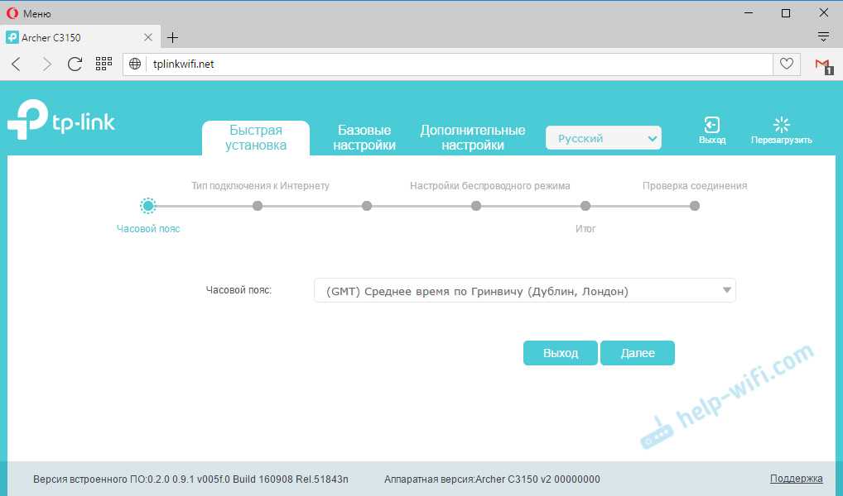Reload the current page
Screen dimensions: 843x496
coord(75,64)
